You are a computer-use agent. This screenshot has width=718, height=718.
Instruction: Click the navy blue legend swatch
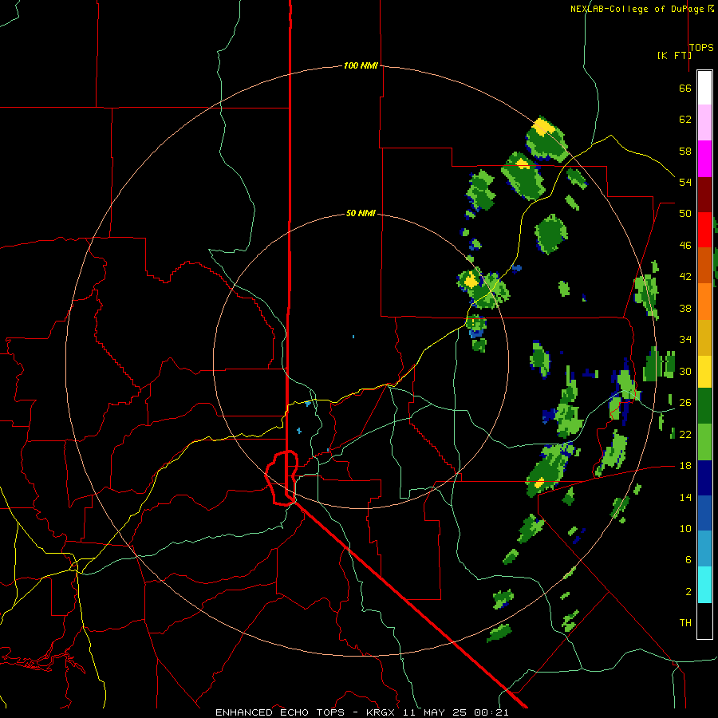704,478
